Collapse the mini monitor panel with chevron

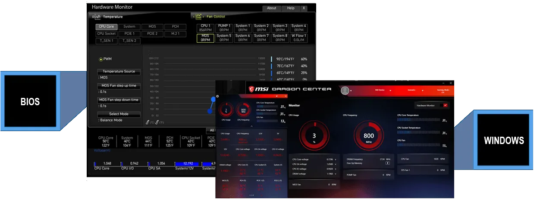[x=251, y=126]
